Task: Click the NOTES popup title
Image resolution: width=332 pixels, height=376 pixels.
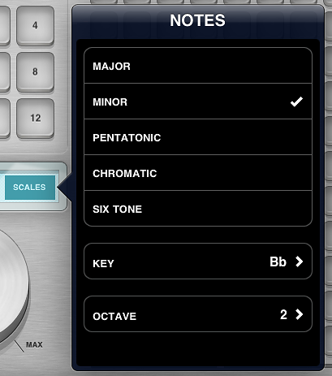Action: point(197,20)
